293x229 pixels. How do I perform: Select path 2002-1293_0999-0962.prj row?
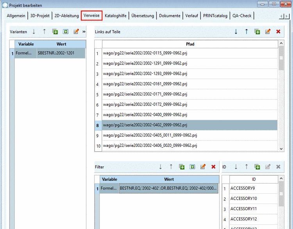pyautogui.click(x=189, y=74)
